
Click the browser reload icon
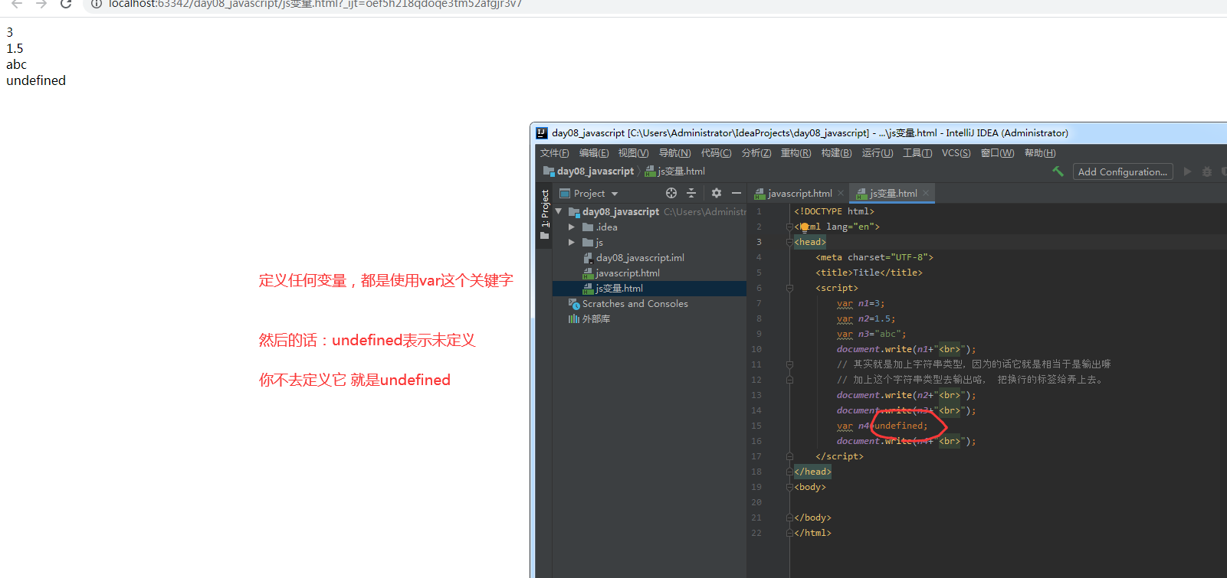pyautogui.click(x=66, y=4)
